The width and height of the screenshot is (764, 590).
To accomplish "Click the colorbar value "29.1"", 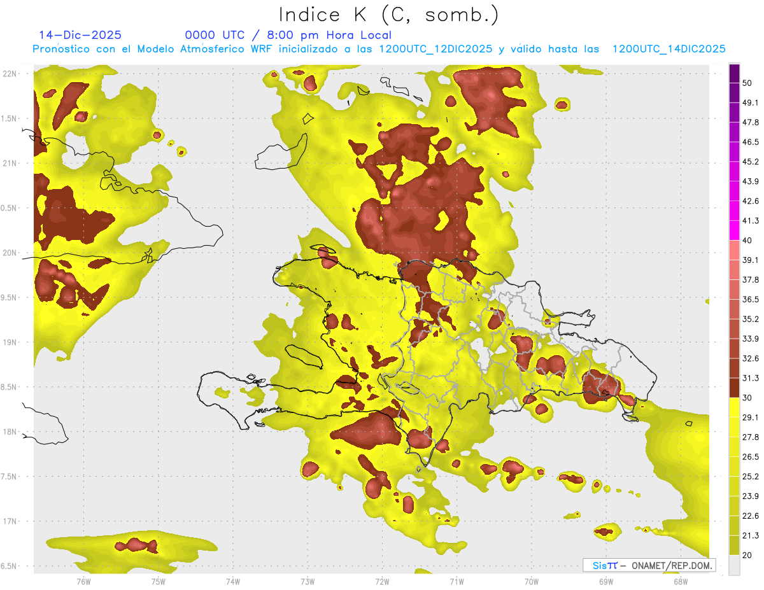I will [x=751, y=418].
